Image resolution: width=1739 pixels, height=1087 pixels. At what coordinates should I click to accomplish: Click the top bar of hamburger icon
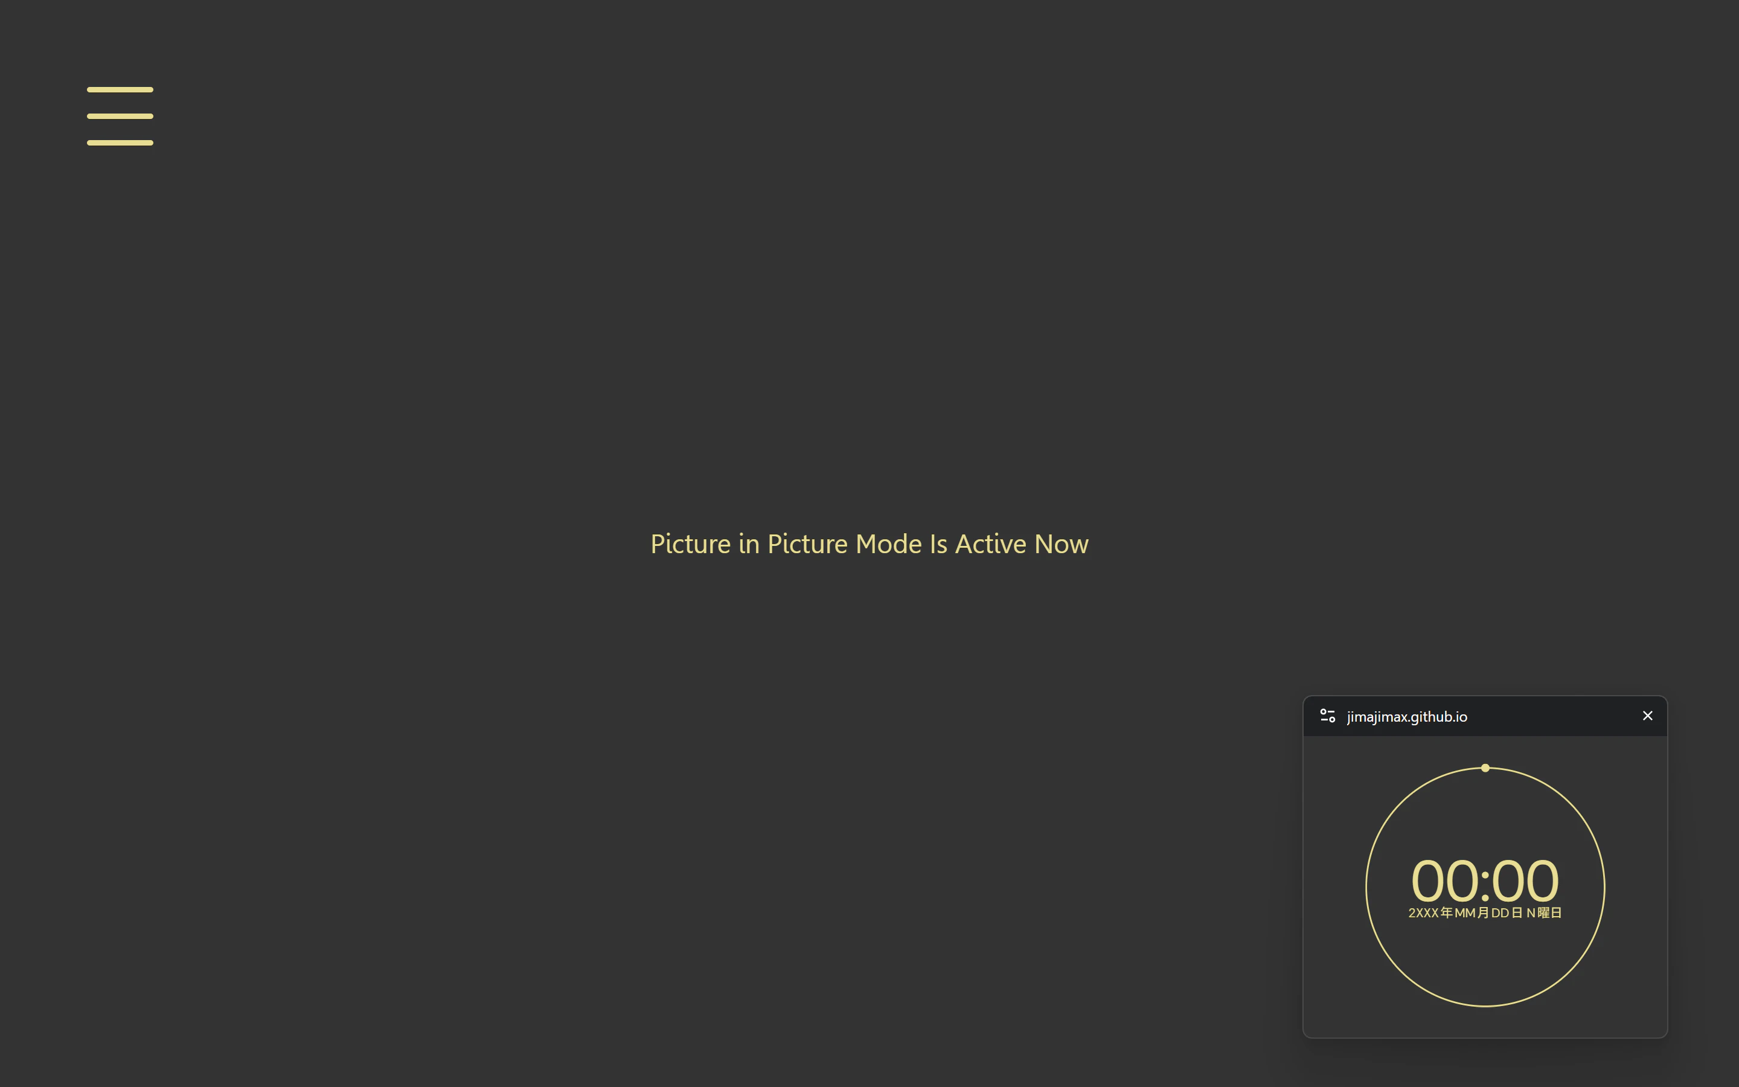point(120,90)
